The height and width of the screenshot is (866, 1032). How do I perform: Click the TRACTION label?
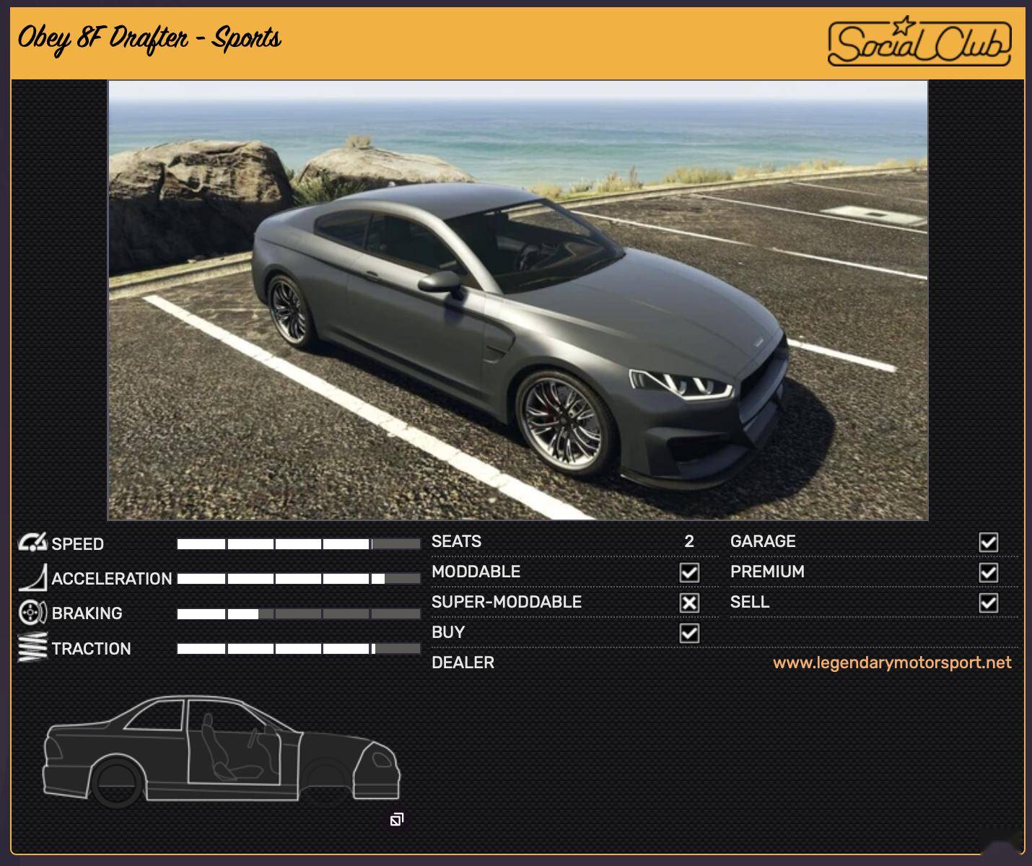pos(91,649)
